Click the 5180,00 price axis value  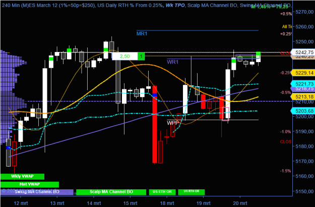click(304, 146)
